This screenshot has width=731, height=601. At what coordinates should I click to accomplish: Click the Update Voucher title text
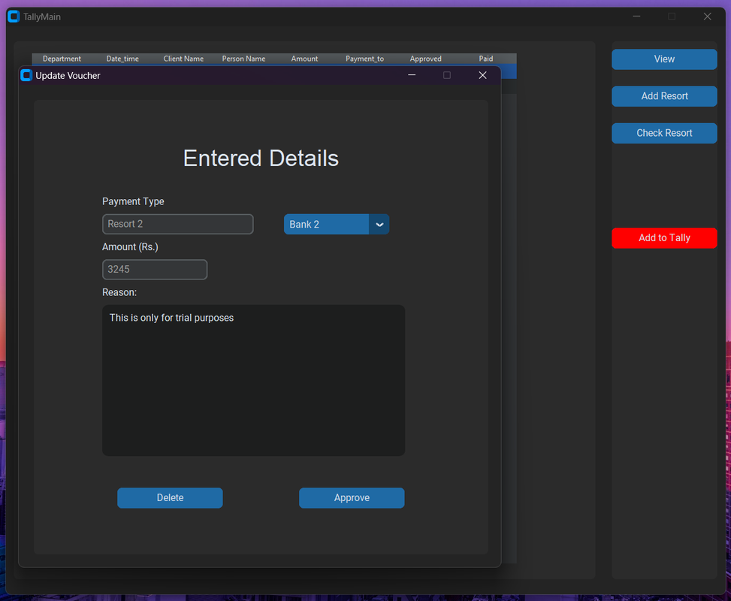tap(68, 76)
